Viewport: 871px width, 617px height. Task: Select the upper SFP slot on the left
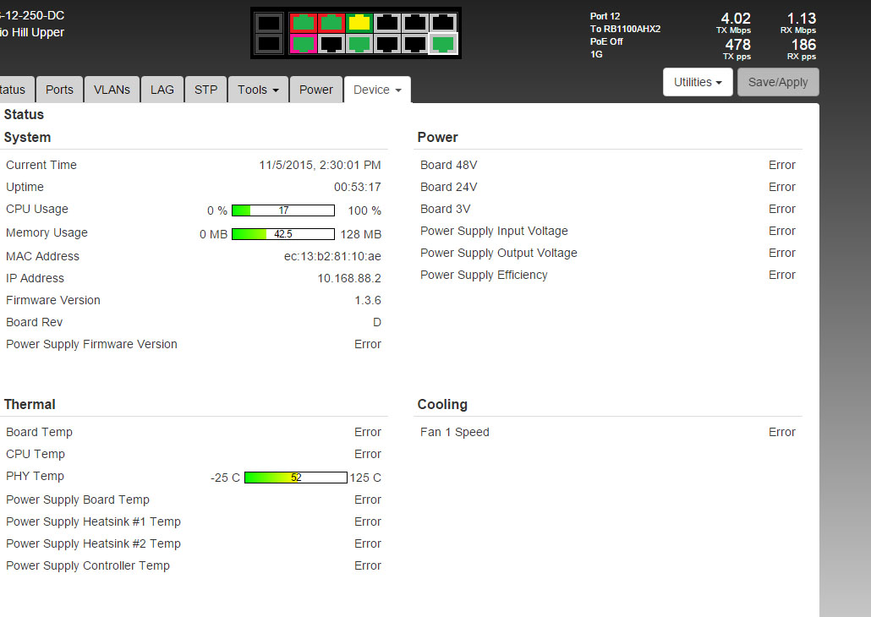point(268,23)
